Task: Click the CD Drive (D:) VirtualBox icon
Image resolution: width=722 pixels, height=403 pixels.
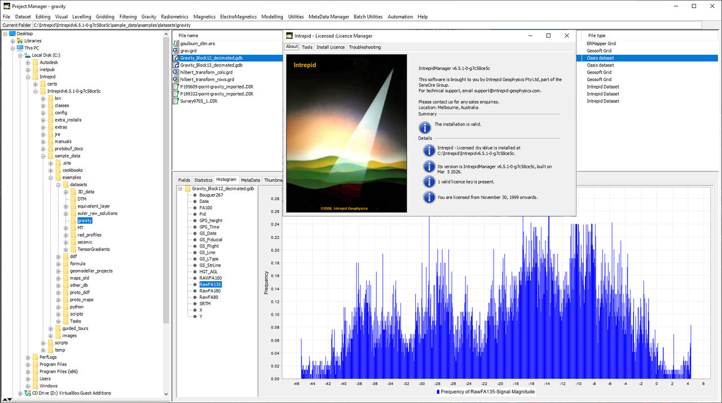Action: [x=27, y=393]
